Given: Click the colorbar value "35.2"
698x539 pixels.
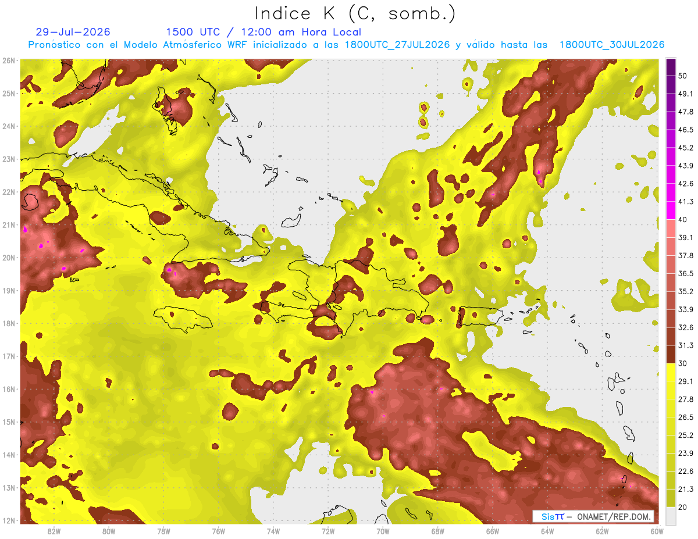Looking at the screenshot, I should [686, 291].
